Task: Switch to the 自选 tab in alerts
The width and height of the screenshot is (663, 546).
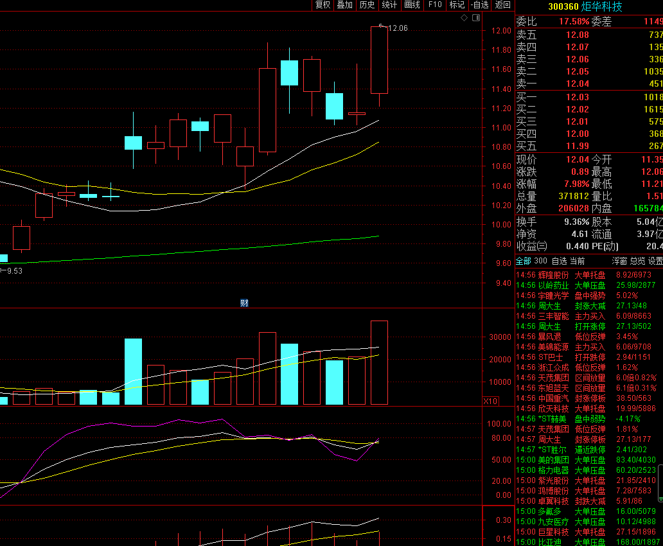Action: click(x=559, y=261)
